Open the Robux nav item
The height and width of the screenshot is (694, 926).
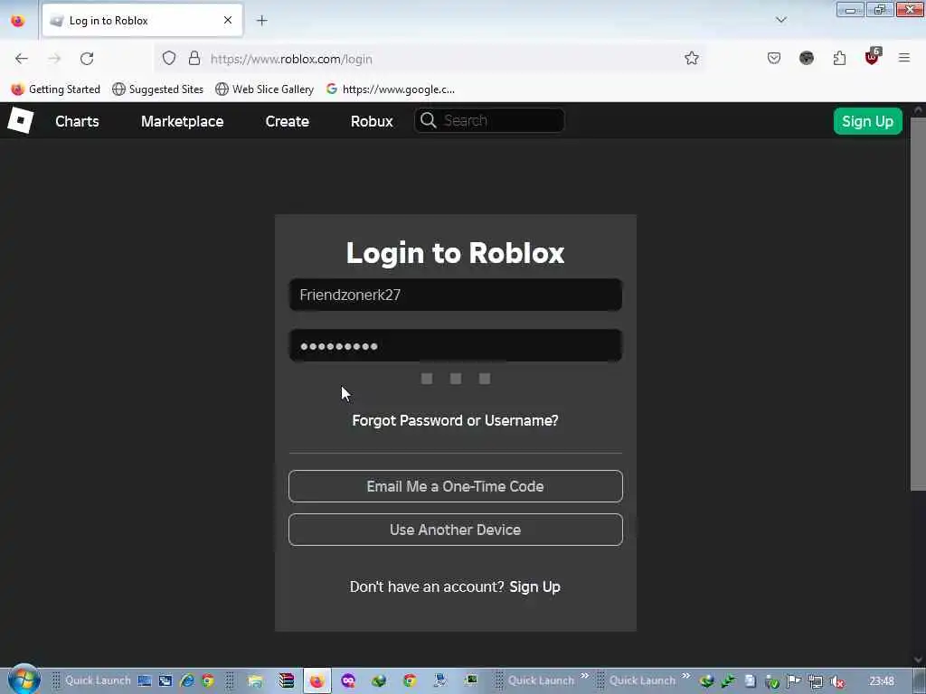(x=372, y=122)
